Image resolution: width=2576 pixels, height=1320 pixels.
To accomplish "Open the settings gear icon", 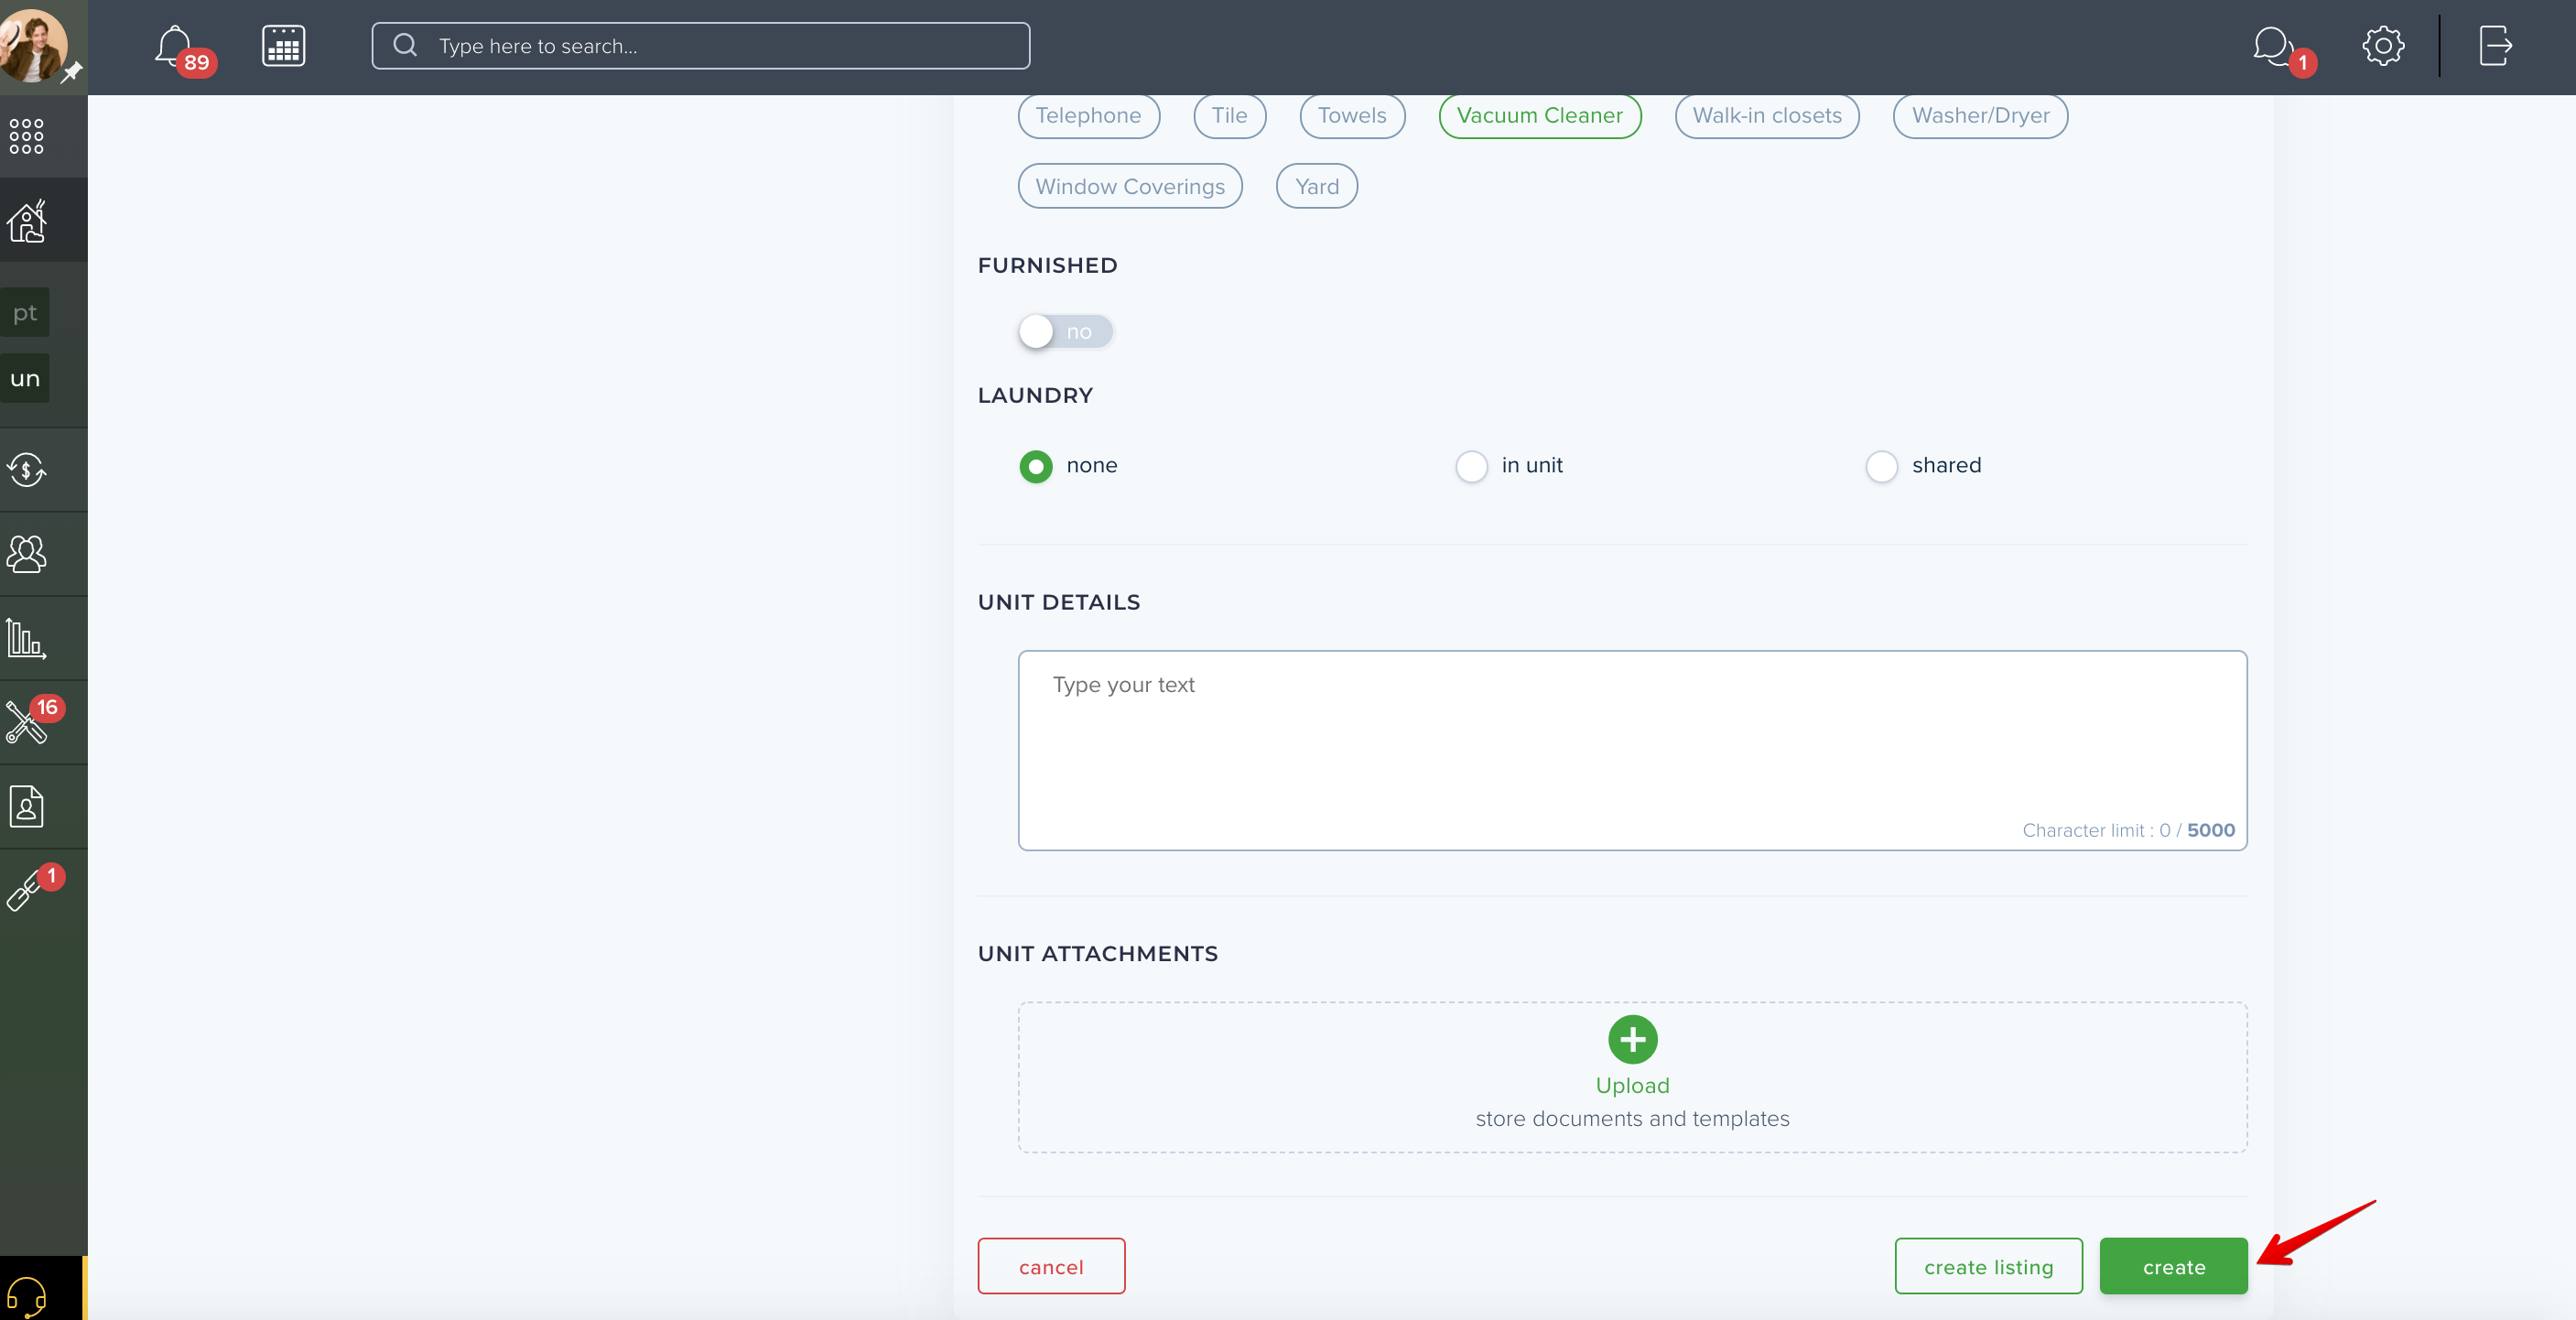I will 2383,46.
